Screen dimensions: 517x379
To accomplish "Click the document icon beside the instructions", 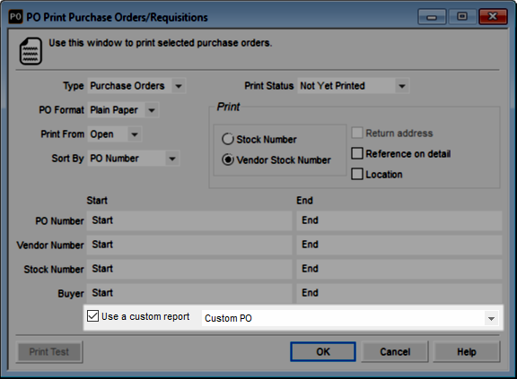I will pyautogui.click(x=31, y=51).
